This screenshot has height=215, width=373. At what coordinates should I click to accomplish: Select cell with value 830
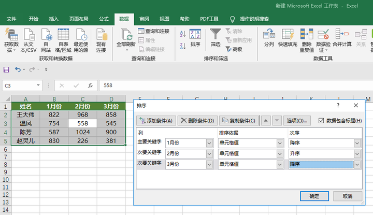tap(54, 141)
